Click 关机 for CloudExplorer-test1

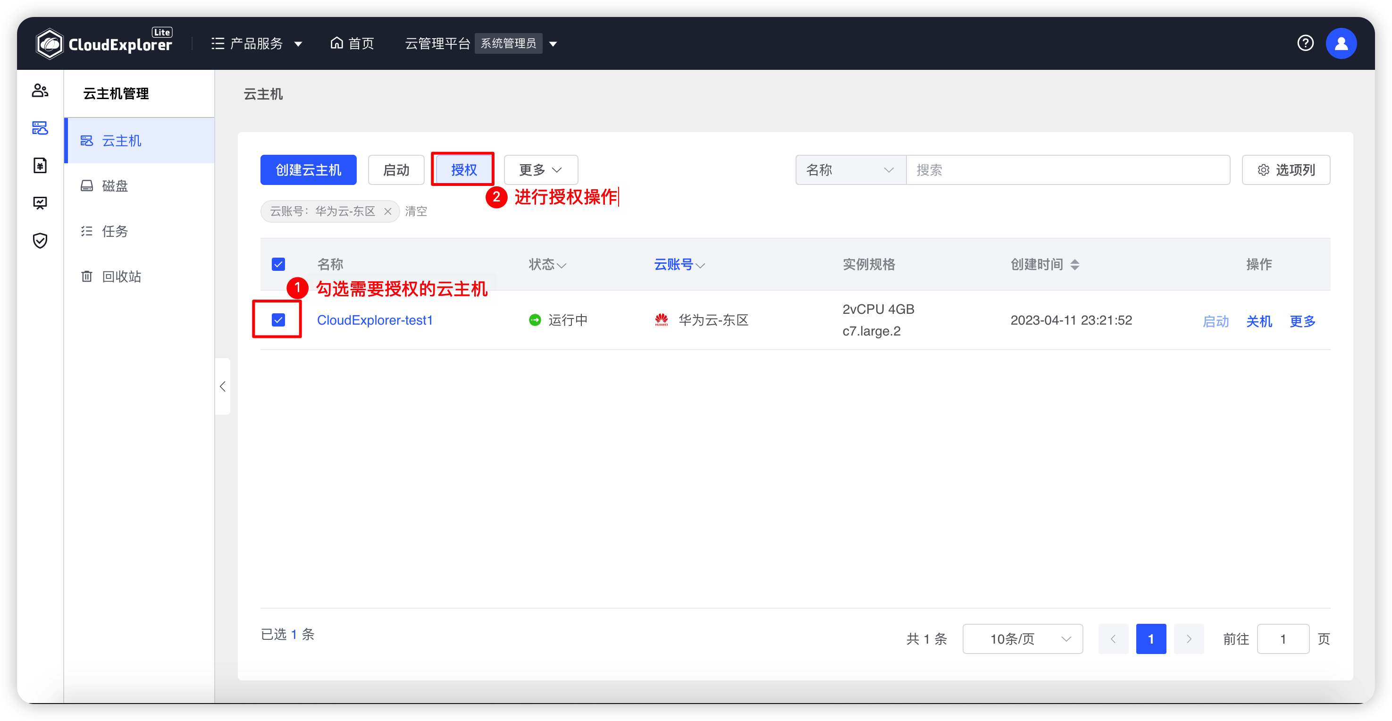[x=1259, y=321]
